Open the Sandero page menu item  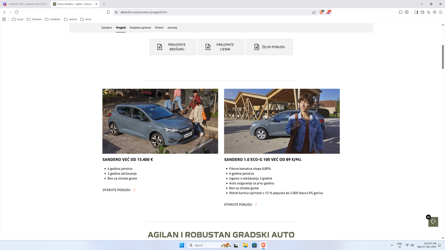(107, 27)
